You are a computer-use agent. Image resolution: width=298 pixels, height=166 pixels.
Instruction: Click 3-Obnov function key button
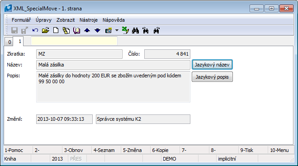coord(77,150)
